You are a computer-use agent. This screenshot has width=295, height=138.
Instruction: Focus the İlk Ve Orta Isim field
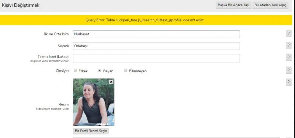(156, 34)
